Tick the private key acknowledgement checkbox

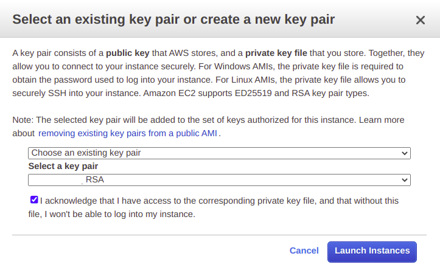point(34,199)
